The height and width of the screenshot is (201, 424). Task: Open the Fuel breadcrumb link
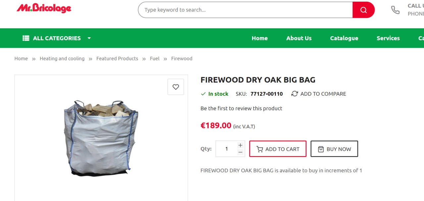pyautogui.click(x=154, y=58)
